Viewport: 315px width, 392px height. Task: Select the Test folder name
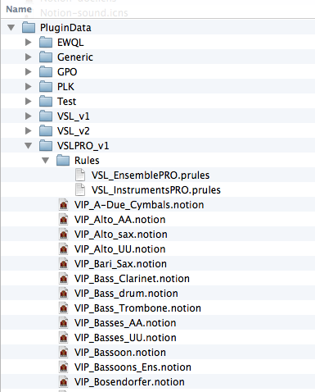66,102
